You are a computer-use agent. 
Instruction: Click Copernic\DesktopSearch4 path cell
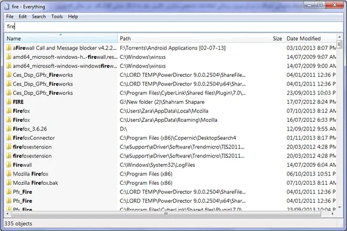[178, 138]
